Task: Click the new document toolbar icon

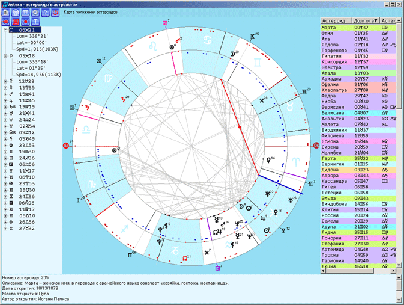Action: (x=7, y=12)
